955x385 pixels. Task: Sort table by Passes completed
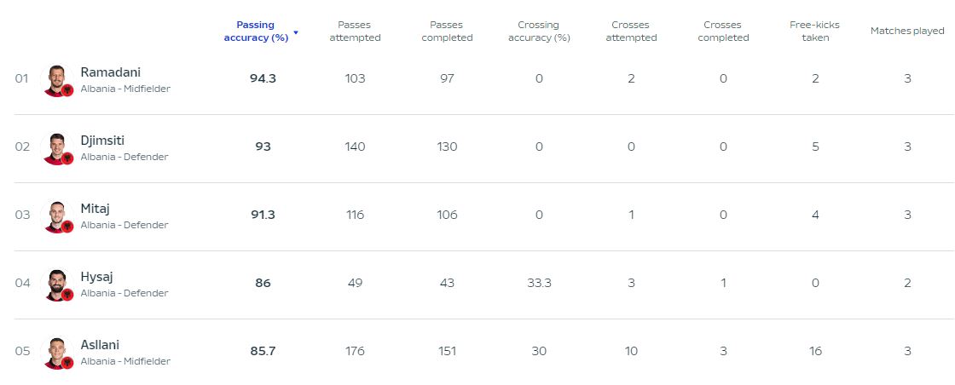[447, 31]
